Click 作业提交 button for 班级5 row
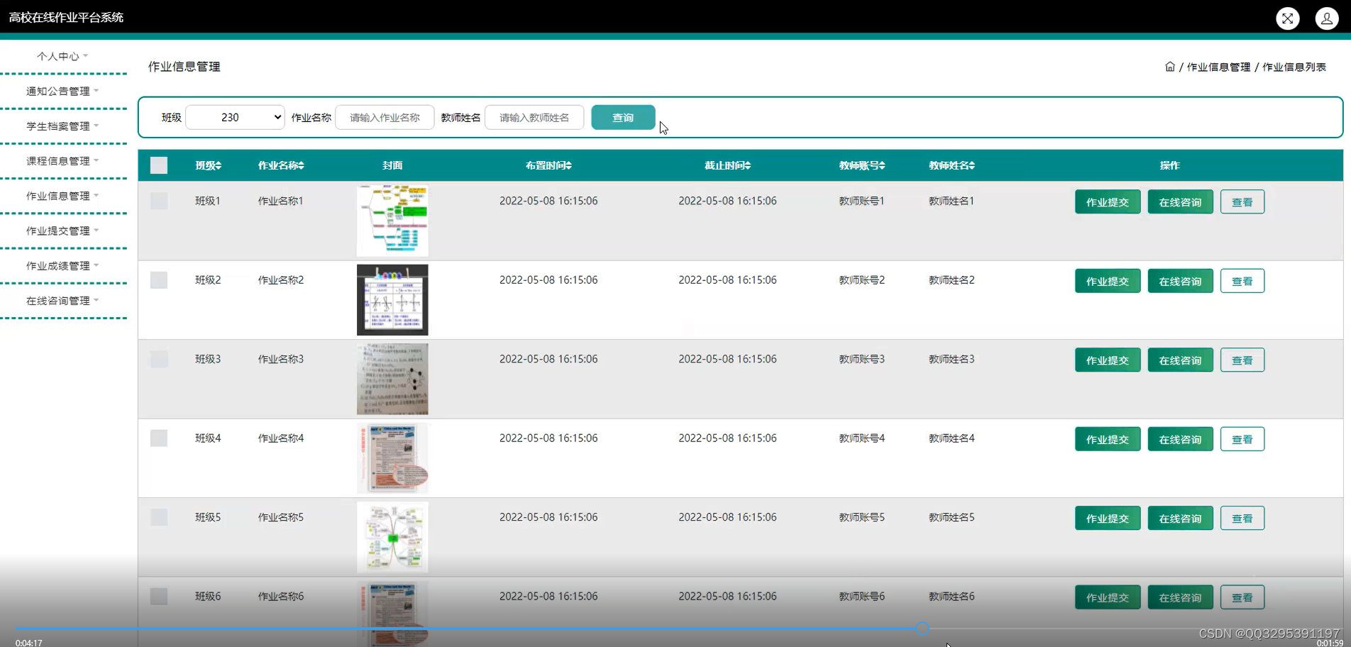Screen dimensions: 1351x647 coord(1108,519)
